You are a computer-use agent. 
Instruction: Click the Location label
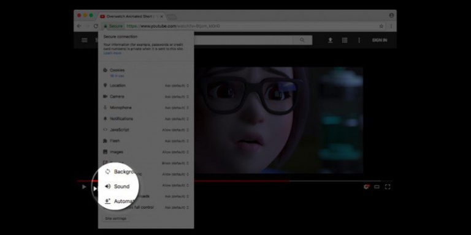[x=118, y=86]
